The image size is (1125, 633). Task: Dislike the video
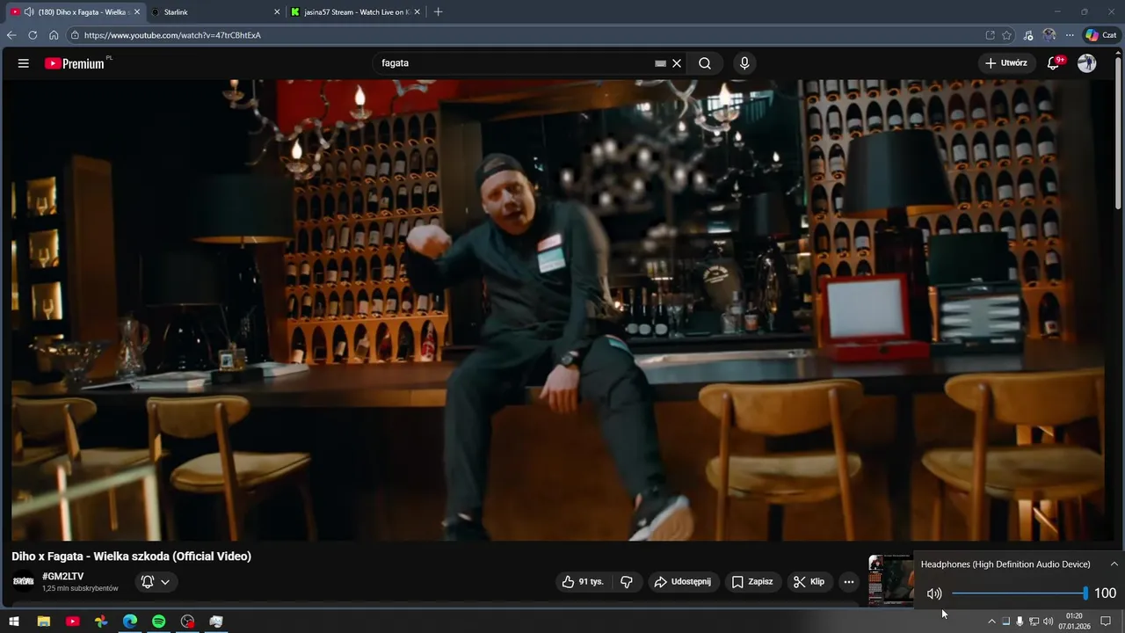tap(627, 582)
